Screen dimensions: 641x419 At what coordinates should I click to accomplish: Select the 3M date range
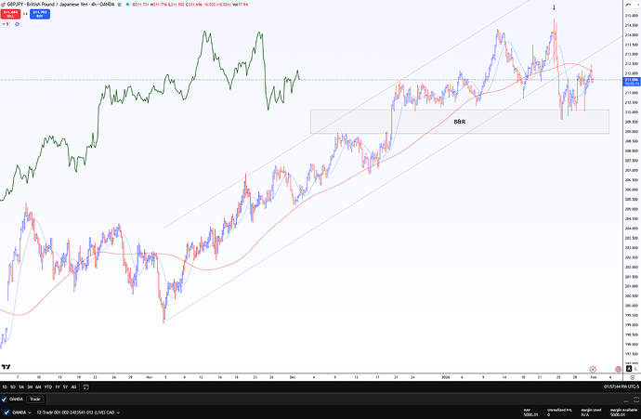coord(30,386)
